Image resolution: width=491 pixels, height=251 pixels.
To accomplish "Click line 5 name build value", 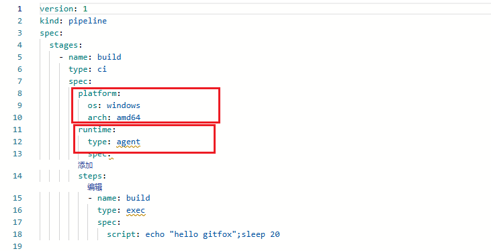I will click(x=109, y=57).
